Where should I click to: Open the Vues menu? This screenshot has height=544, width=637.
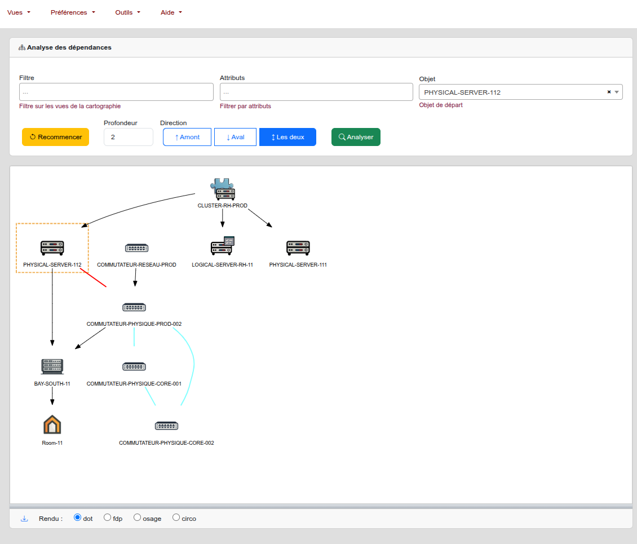(19, 12)
